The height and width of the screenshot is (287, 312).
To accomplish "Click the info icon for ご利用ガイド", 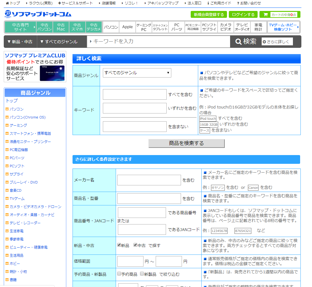I will pos(208,3).
